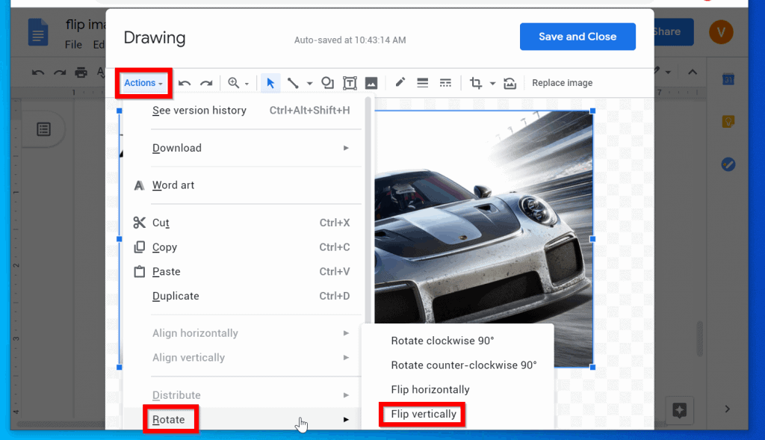Open the Keep side panel icon
765x440 pixels.
click(728, 122)
